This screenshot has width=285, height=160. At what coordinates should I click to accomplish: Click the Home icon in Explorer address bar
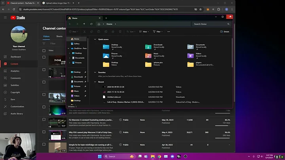pos(99,24)
